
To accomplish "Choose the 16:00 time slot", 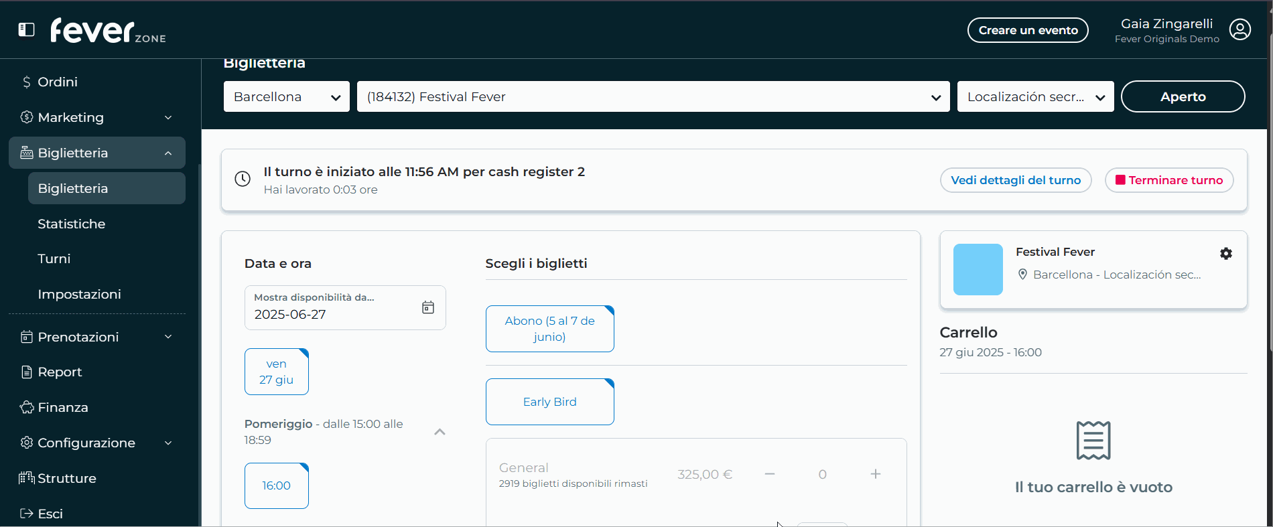I will tap(277, 485).
